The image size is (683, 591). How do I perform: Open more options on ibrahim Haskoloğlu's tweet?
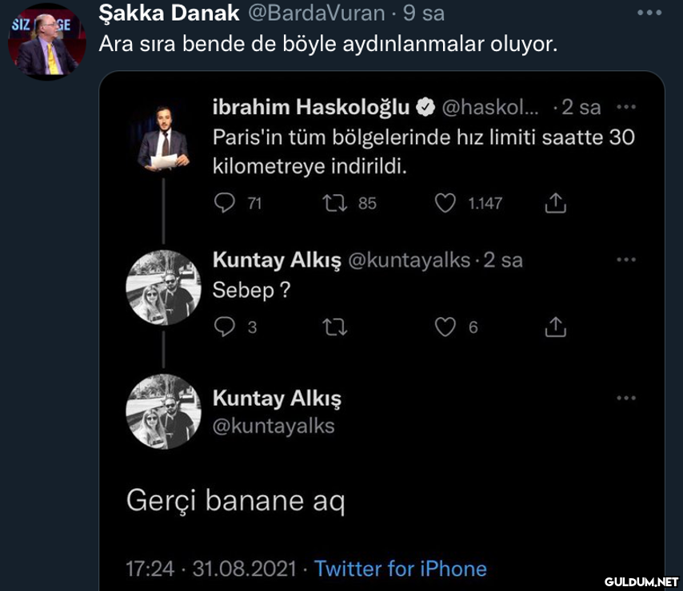pos(626,107)
